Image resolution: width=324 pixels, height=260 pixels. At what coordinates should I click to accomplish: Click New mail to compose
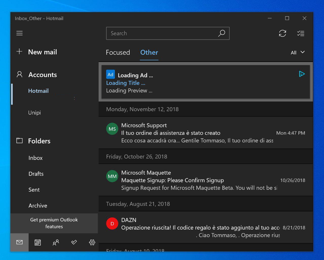43,52
